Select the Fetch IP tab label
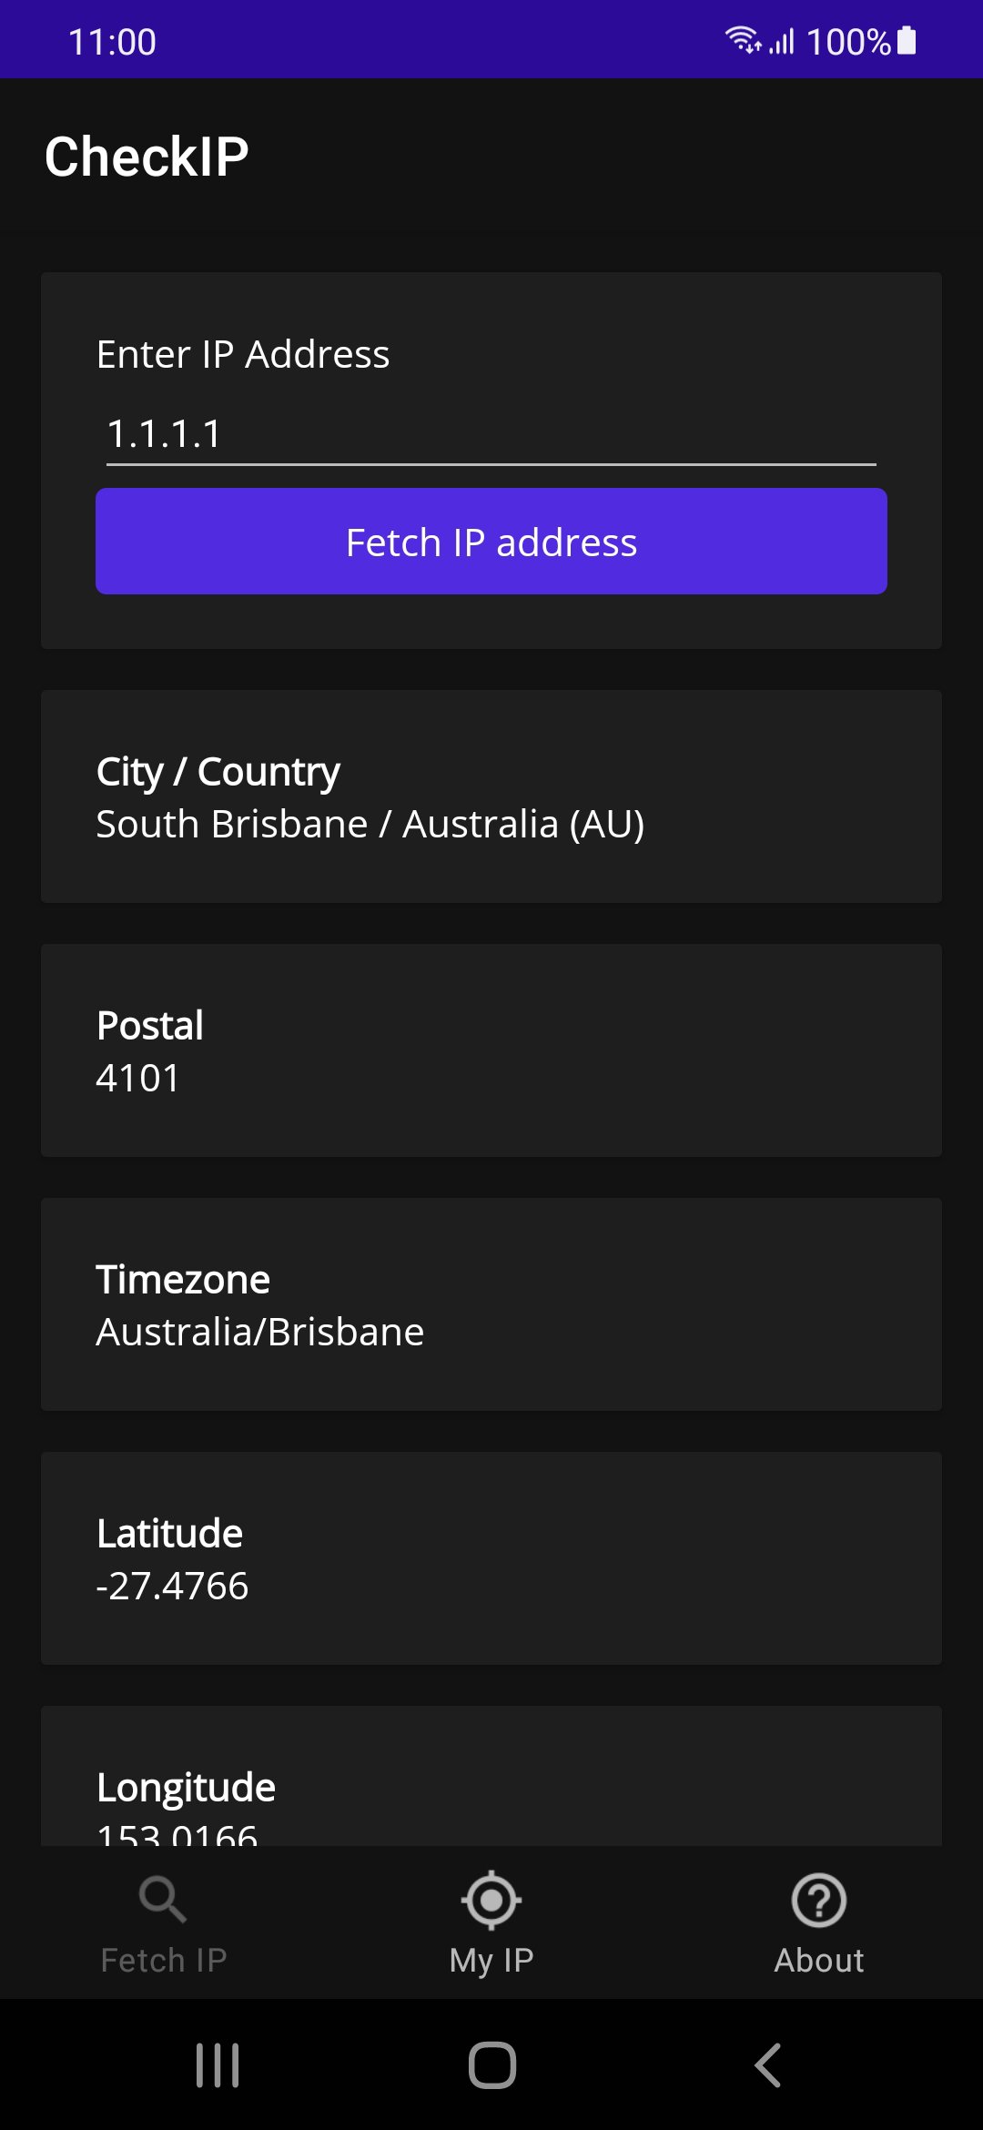 [164, 1960]
